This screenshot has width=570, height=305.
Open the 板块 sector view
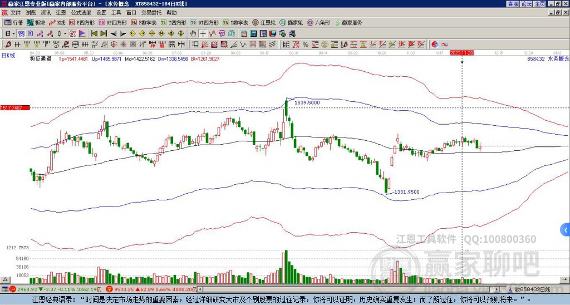pos(36,22)
